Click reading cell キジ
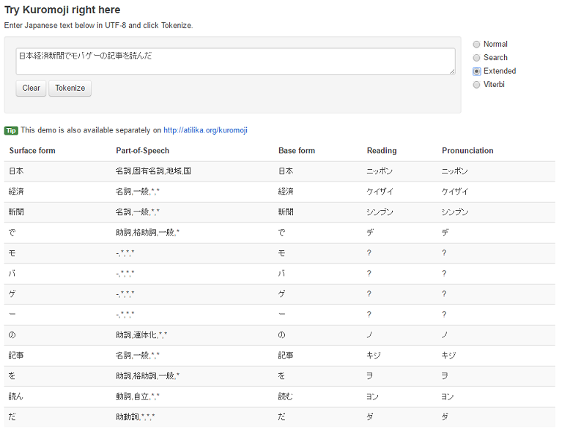562x431 pixels. (x=374, y=356)
